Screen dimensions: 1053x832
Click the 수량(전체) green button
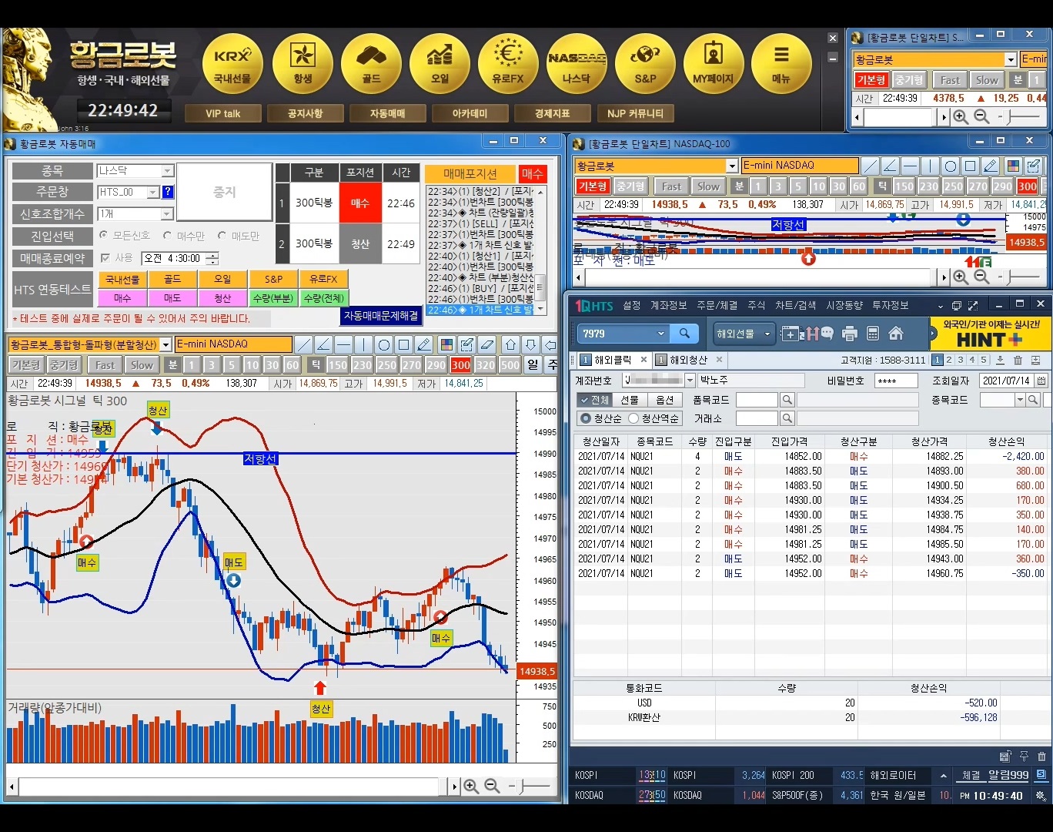pyautogui.click(x=323, y=297)
